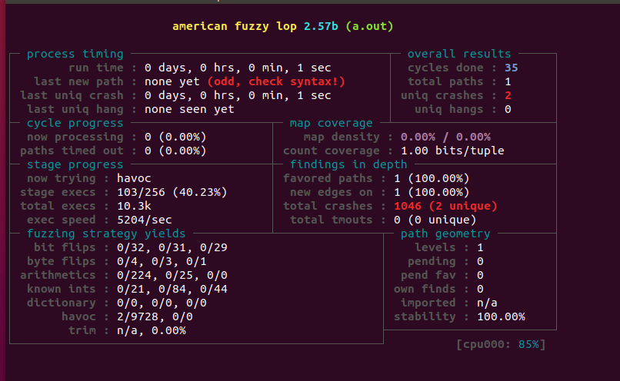620x381 pixels.
Task: Select total tmouts value '0 (0 unique)'
Action: coord(435,220)
